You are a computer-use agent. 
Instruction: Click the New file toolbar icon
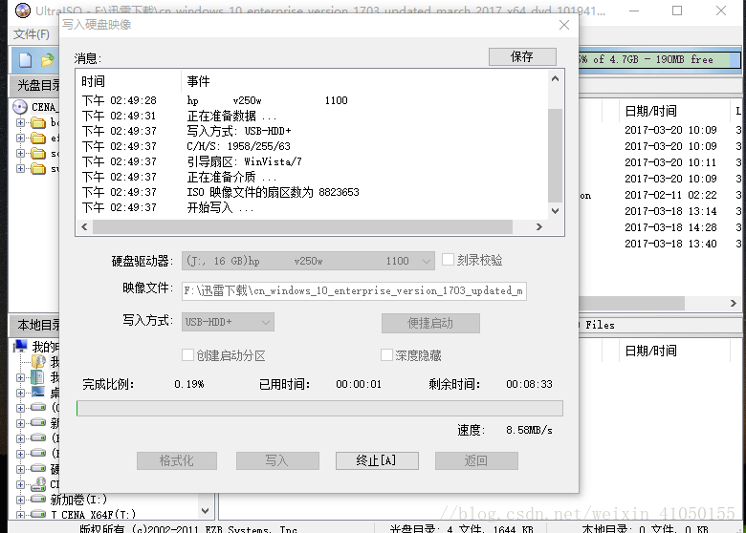(x=25, y=60)
